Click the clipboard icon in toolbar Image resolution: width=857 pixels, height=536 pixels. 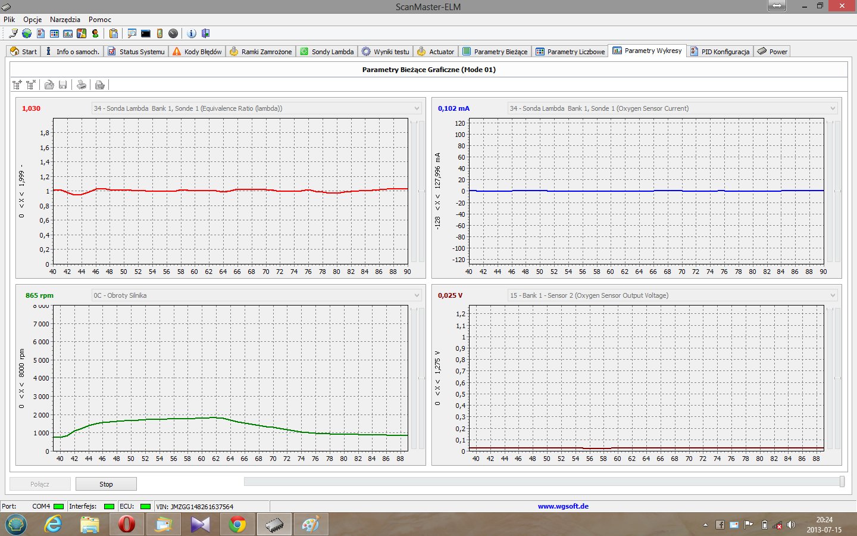(x=114, y=33)
